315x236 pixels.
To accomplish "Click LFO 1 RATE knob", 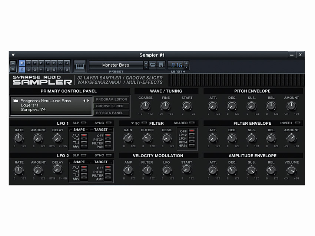I will coord(19,138).
